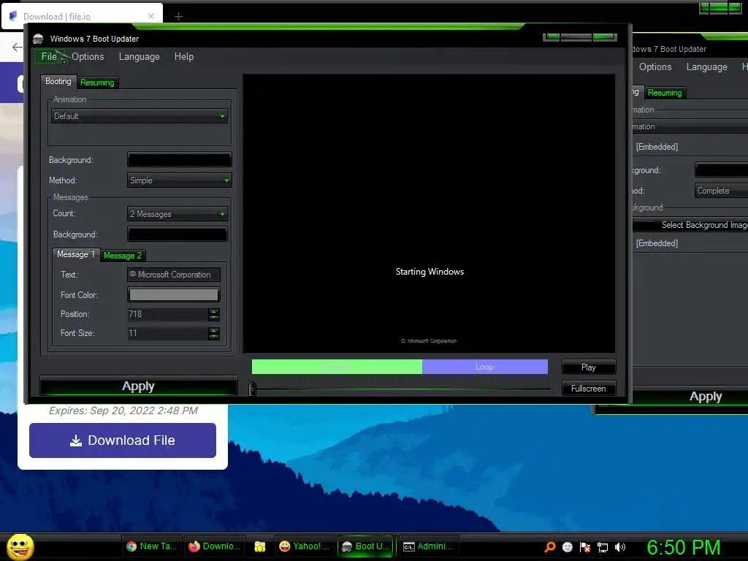
Task: Select the Message 2 tab
Action: [x=123, y=256]
